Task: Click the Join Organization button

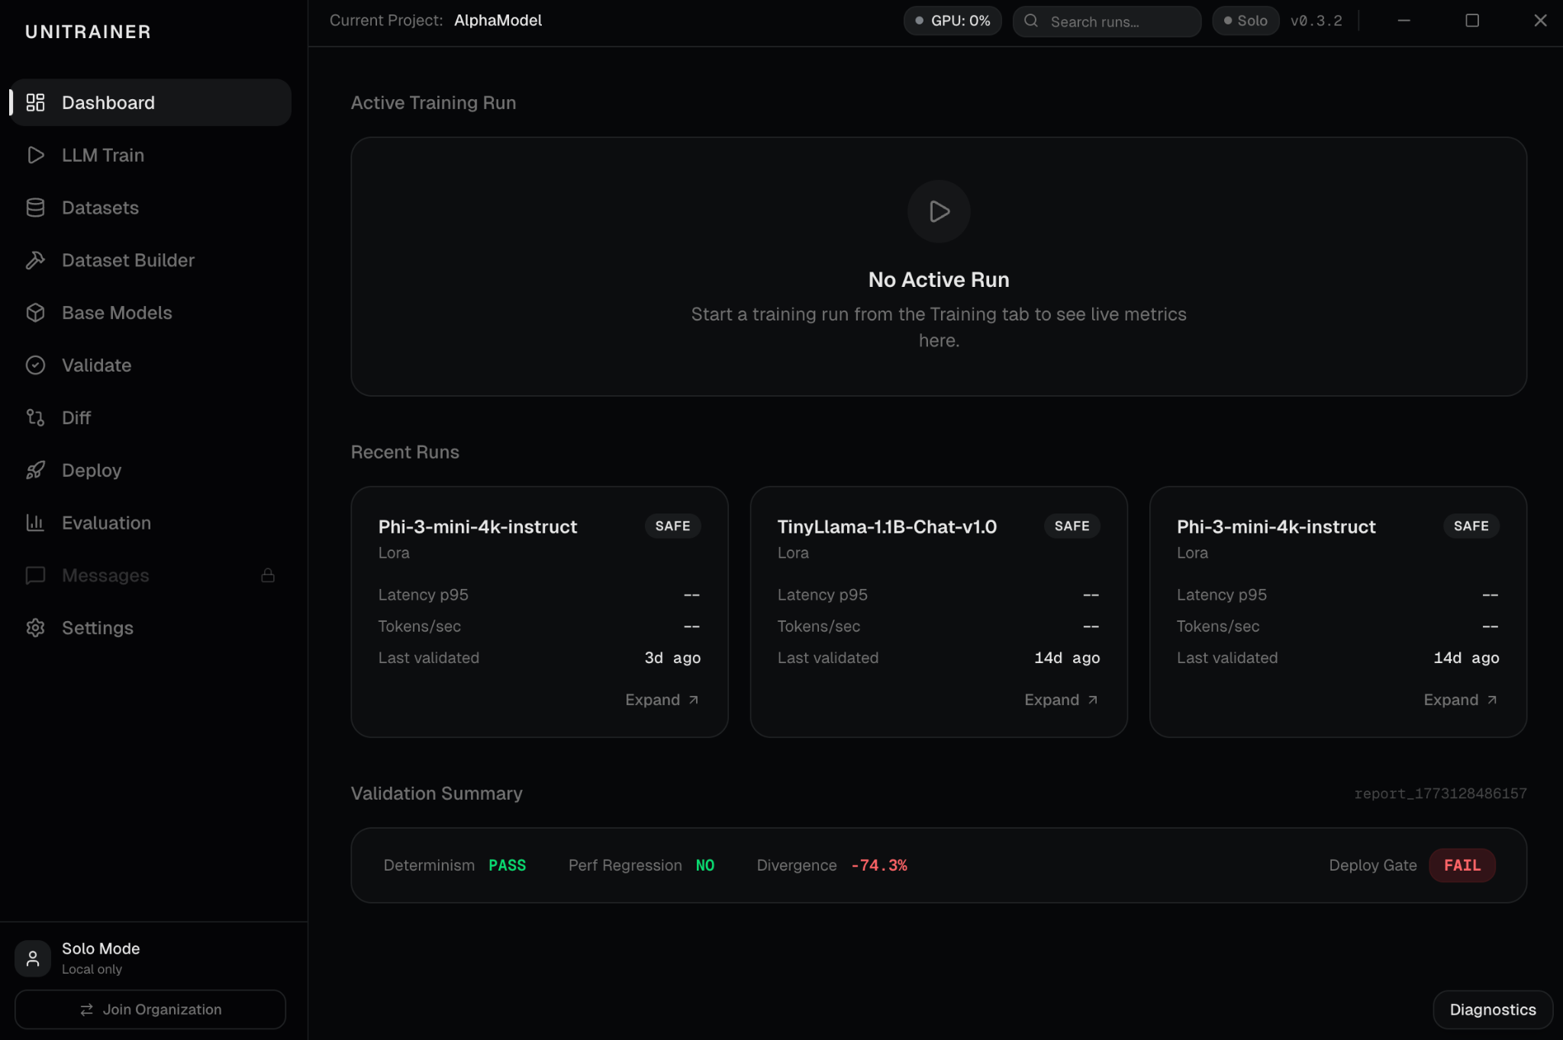Action: [150, 1009]
